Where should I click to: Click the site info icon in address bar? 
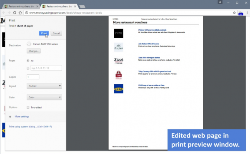(27, 13)
